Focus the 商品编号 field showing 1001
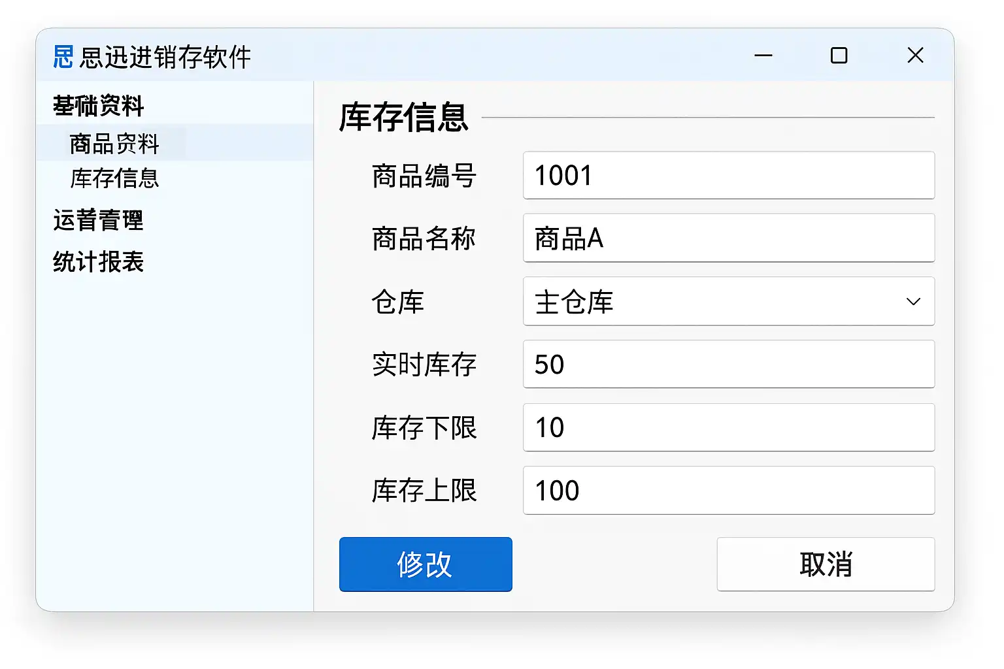The height and width of the screenshot is (669, 1004). (728, 176)
